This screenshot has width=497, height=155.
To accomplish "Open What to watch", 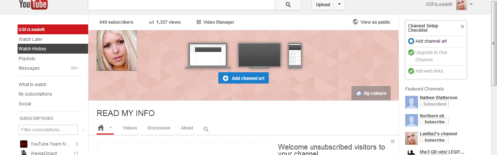I will point(33,85).
